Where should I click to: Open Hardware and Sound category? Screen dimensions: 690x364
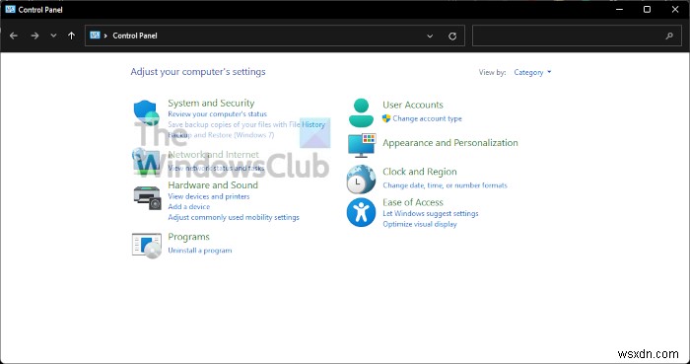tap(213, 184)
